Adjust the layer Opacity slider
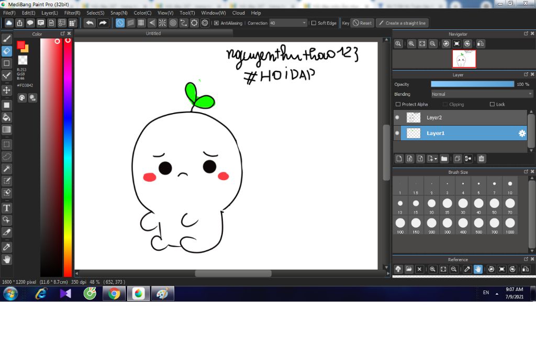The image size is (536, 346). click(473, 84)
